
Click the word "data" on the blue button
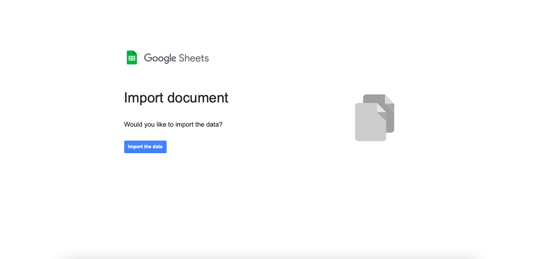pyautogui.click(x=158, y=147)
